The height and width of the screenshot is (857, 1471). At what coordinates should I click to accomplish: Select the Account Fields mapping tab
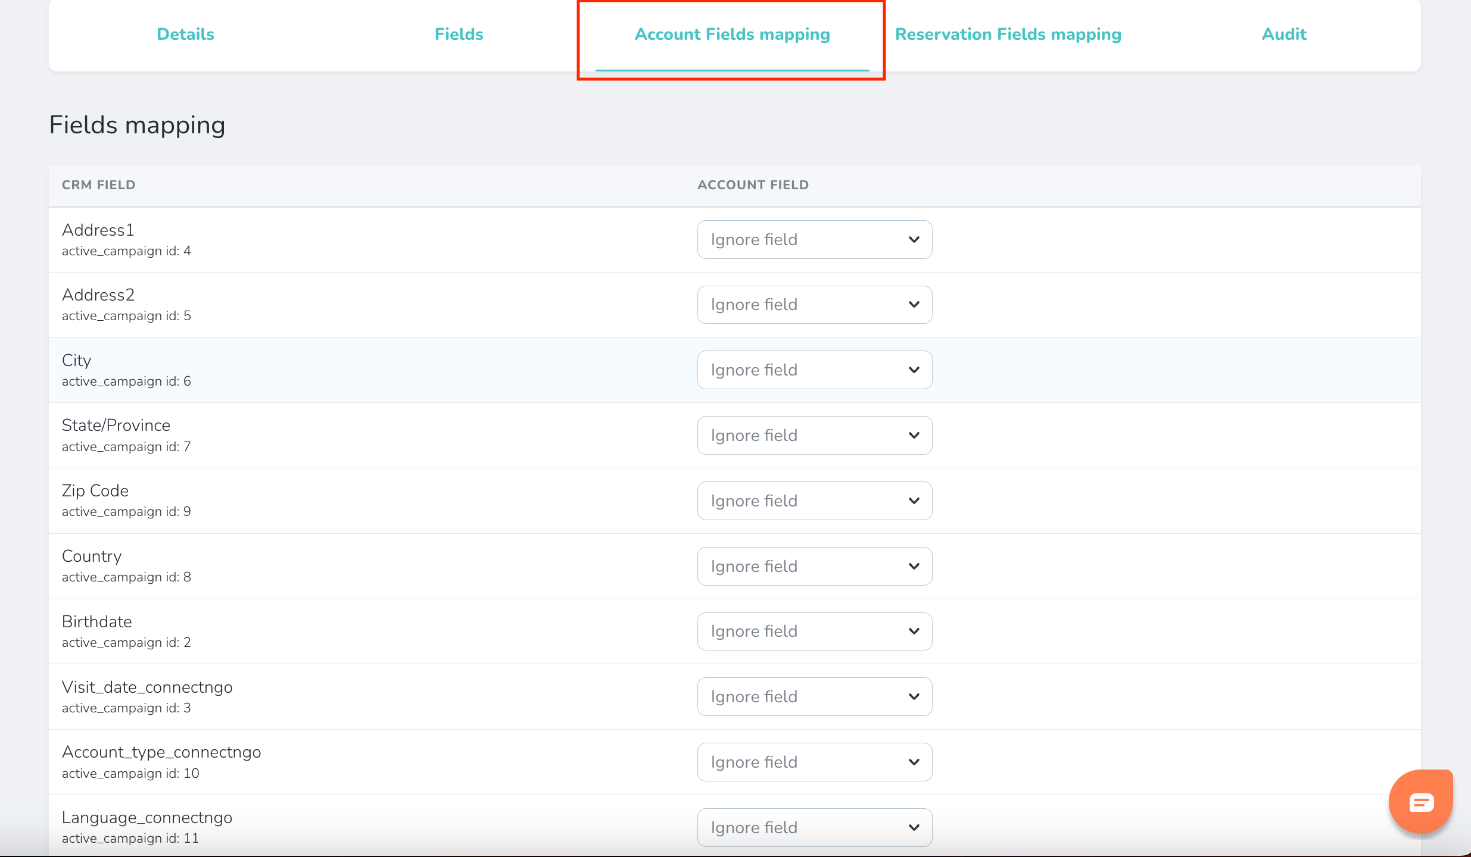click(x=732, y=35)
